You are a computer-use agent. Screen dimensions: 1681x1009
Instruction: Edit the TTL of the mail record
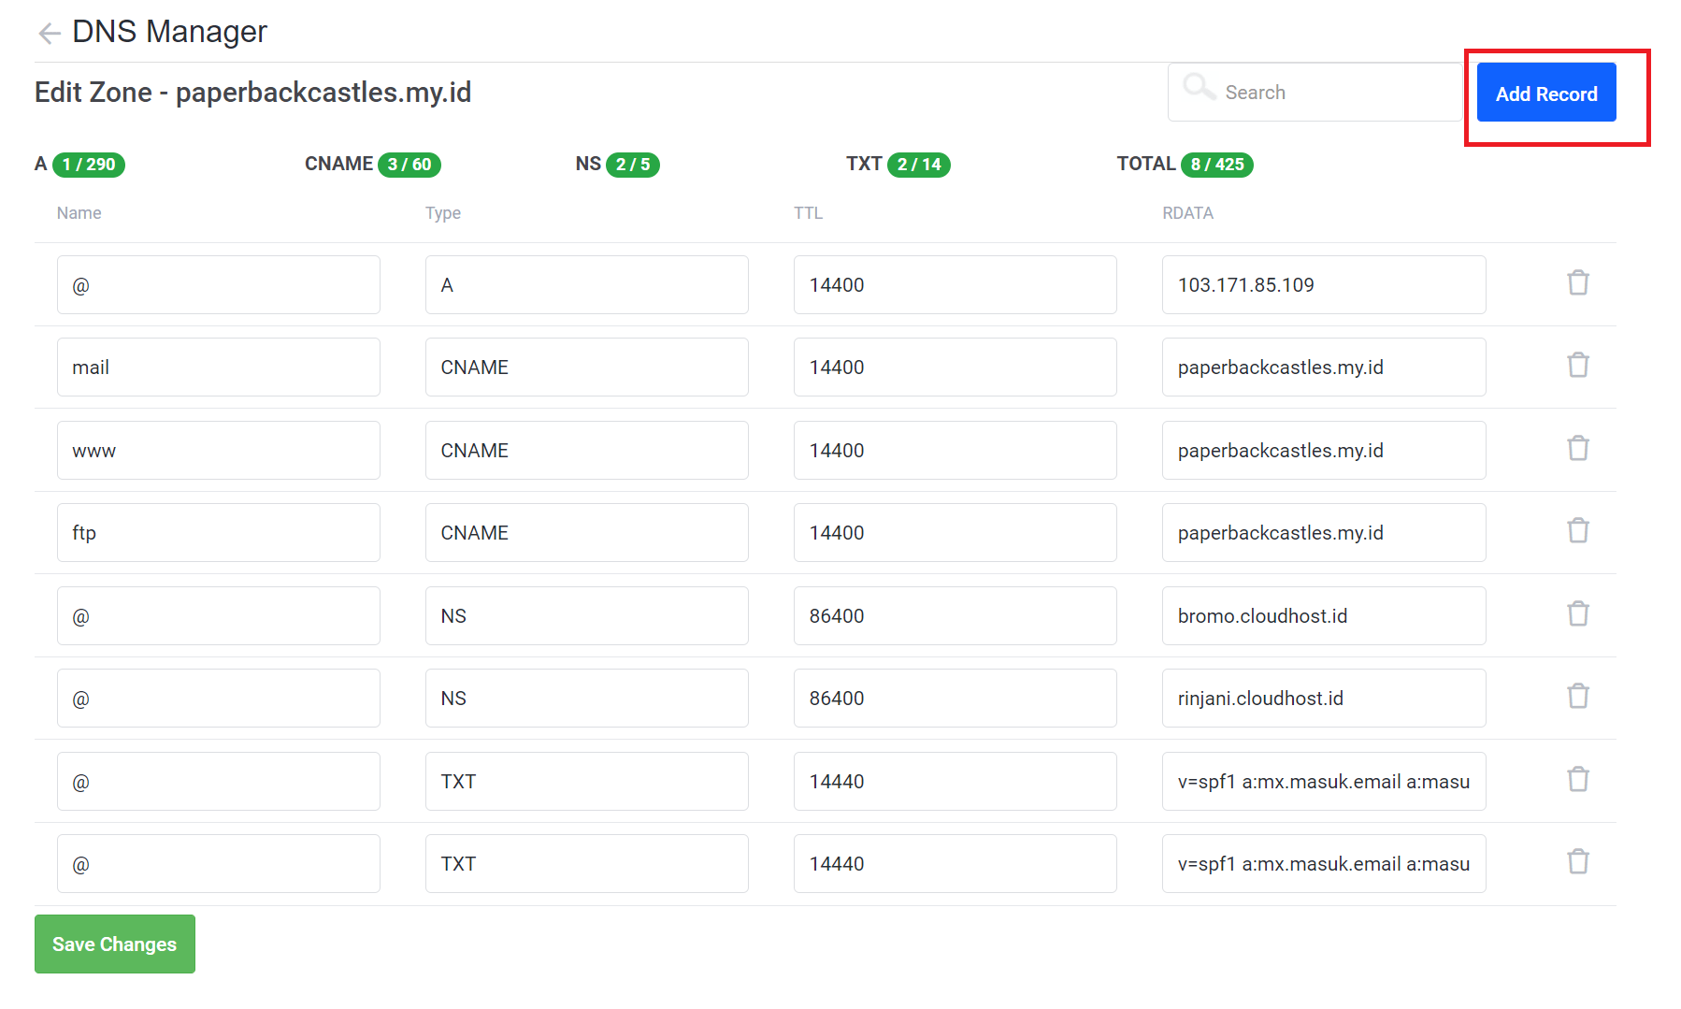click(954, 367)
